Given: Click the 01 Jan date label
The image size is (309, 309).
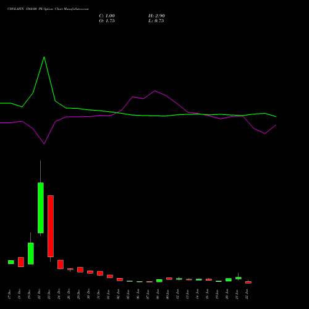Looking at the screenshot, I should (x=108, y=294).
